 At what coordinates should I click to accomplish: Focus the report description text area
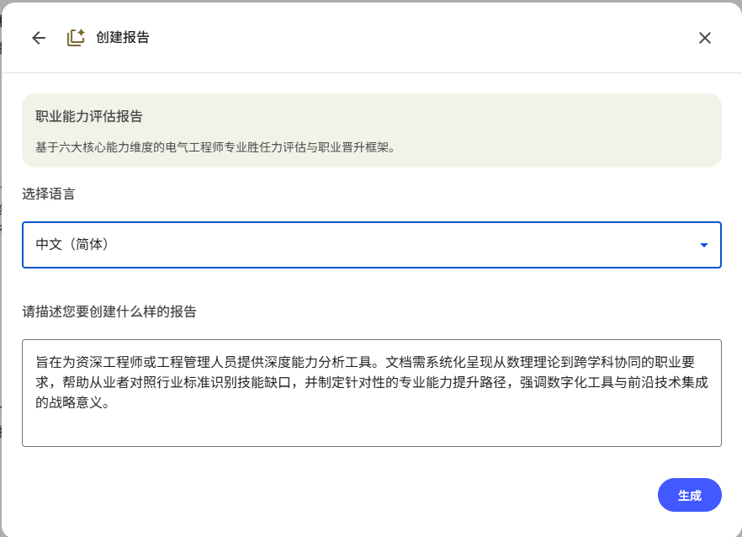372,393
